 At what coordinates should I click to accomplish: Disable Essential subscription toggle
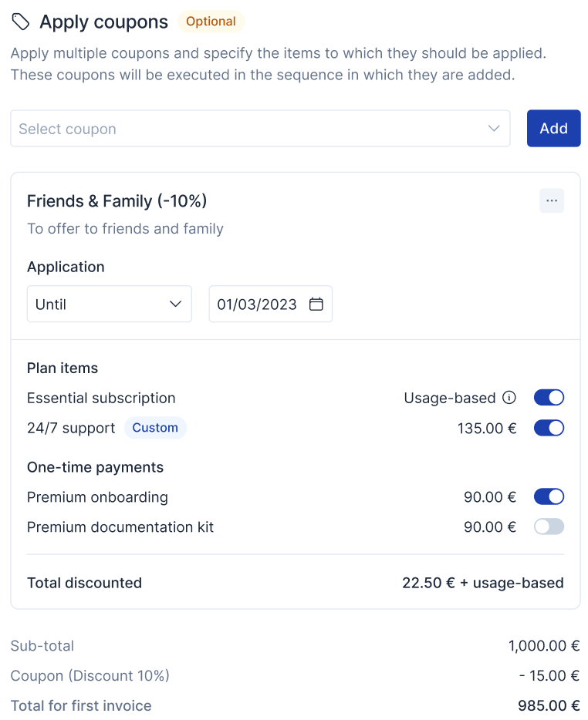[x=549, y=398]
